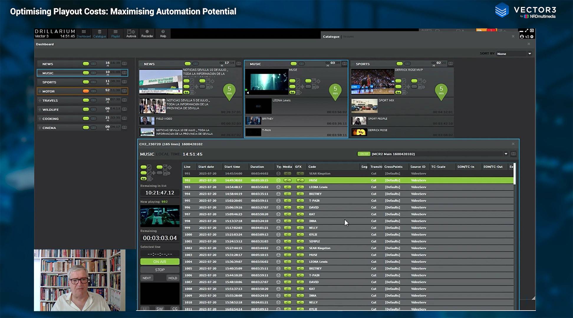This screenshot has height=318, width=573.
Task: Click the HOLD button
Action: (173, 278)
